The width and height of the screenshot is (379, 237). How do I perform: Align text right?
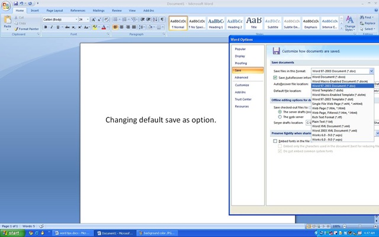tap(128, 27)
